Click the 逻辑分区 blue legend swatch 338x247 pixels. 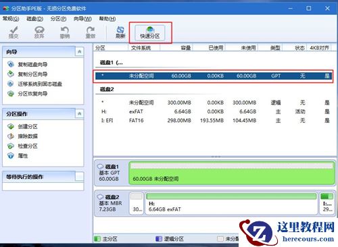(159, 239)
